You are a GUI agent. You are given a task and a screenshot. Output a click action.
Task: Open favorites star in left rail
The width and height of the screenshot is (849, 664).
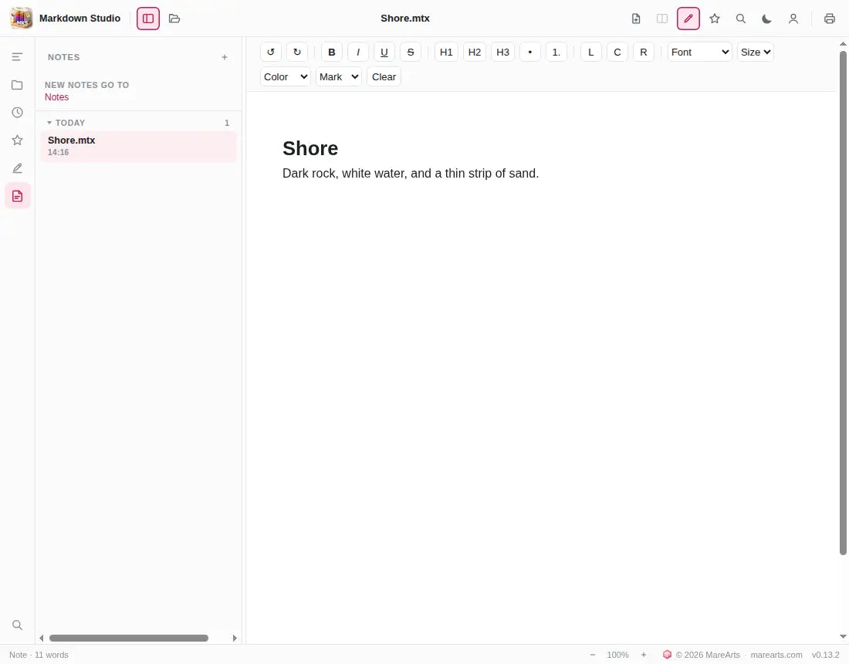pos(17,141)
